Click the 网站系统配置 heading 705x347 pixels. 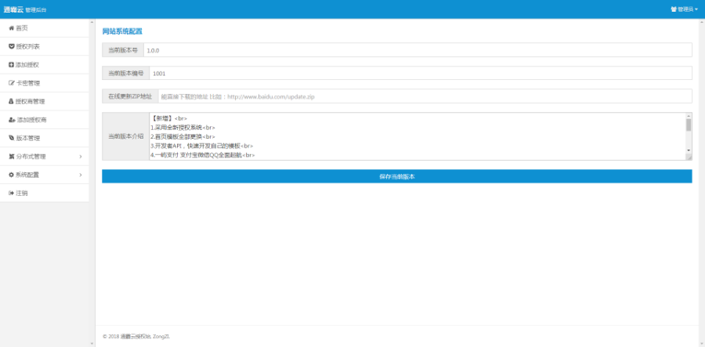click(x=122, y=31)
